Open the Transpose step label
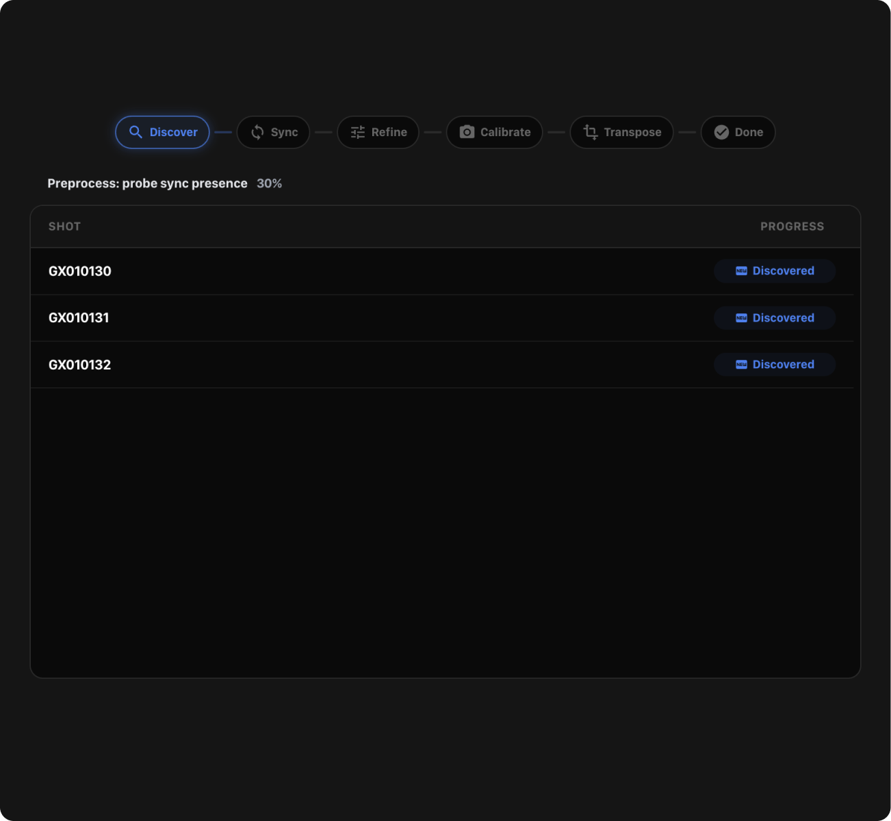This screenshot has width=891, height=821. pyautogui.click(x=633, y=132)
